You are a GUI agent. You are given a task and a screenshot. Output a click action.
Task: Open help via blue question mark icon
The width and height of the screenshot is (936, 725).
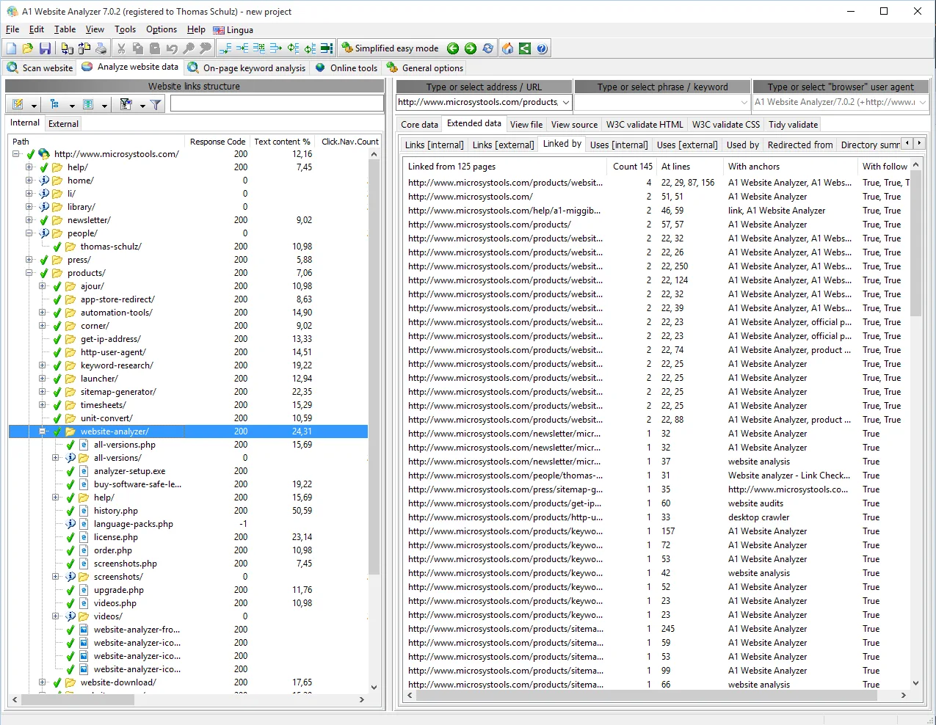click(x=543, y=48)
